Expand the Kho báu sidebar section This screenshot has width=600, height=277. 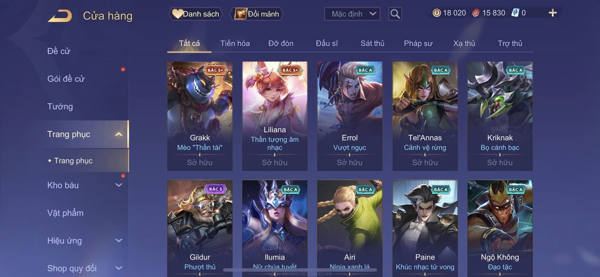119,185
